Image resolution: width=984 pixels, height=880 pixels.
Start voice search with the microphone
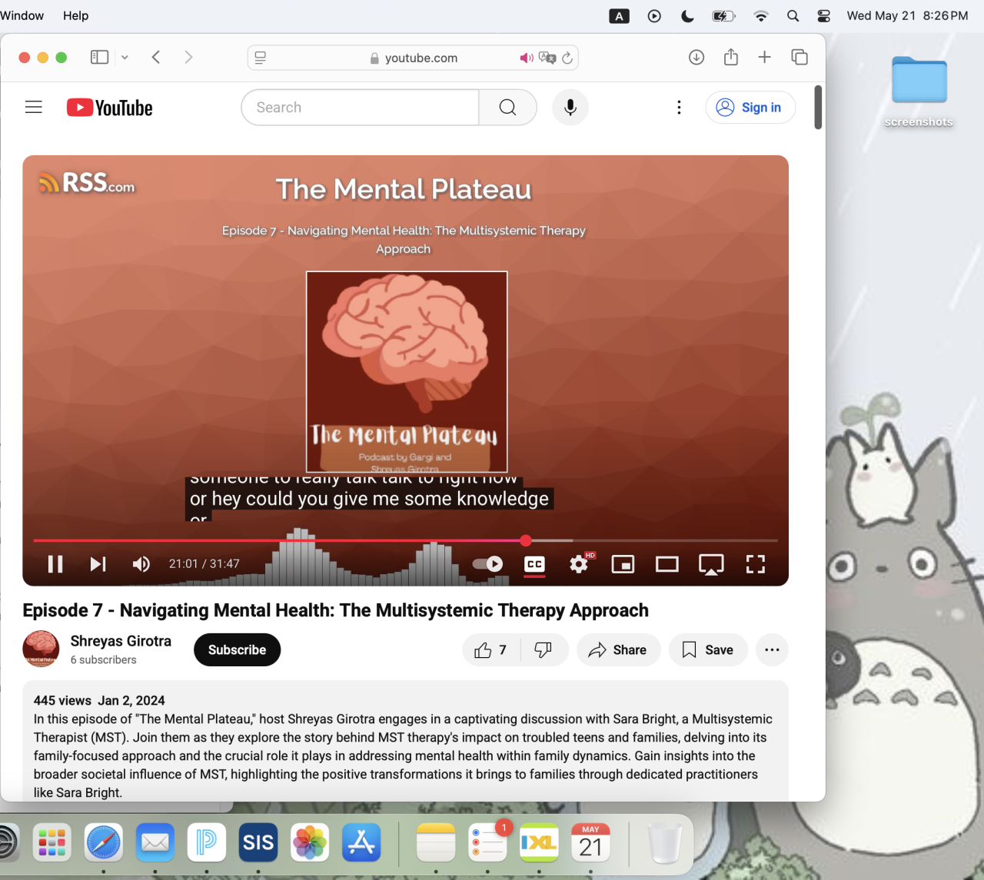pos(570,108)
